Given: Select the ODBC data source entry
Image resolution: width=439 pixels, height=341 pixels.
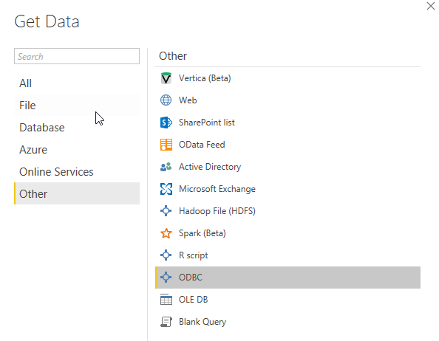Looking at the screenshot, I should pos(287,278).
